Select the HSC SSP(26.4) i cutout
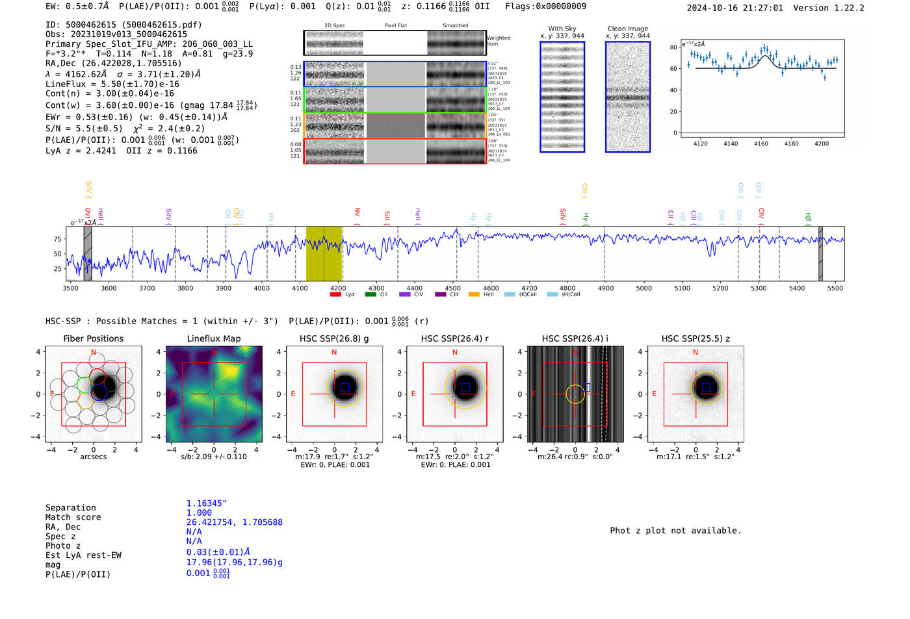Screen dimensions: 910x619 pos(575,394)
